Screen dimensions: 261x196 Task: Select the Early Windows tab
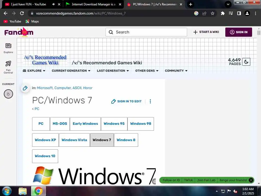point(85,124)
